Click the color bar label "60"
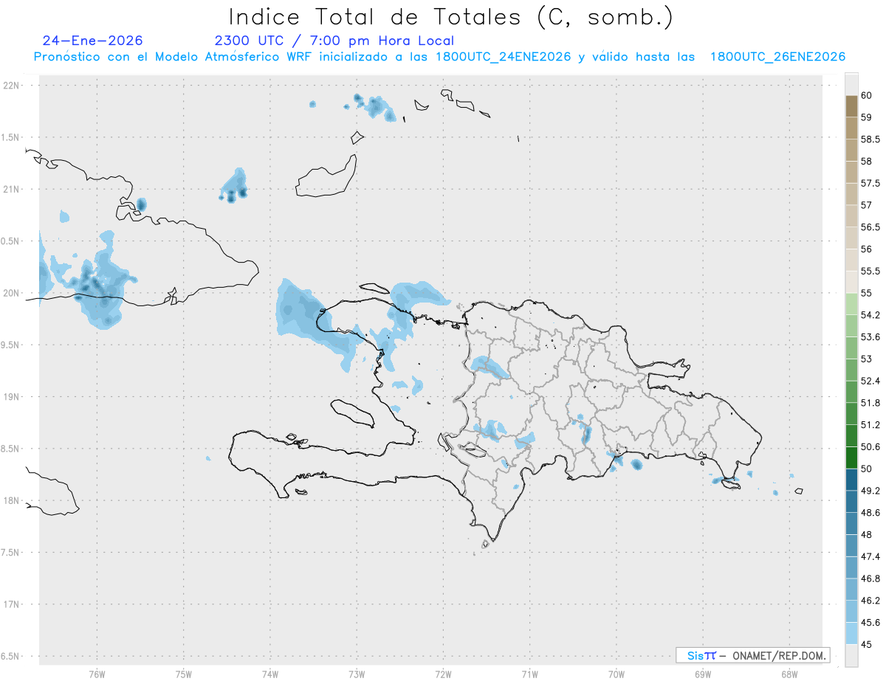886x684 pixels. click(866, 95)
